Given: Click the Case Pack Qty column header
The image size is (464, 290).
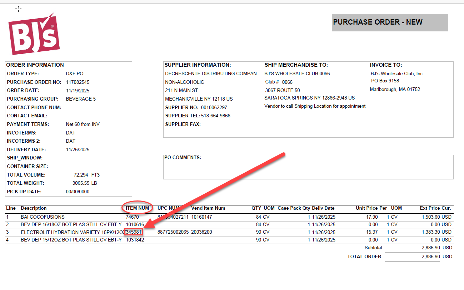Looking at the screenshot, I should [294, 208].
